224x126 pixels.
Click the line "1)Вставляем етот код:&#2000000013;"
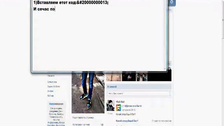(71, 2)
